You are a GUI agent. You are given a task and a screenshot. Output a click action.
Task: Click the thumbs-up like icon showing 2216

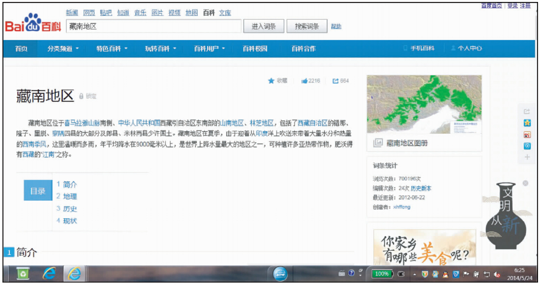tap(304, 81)
